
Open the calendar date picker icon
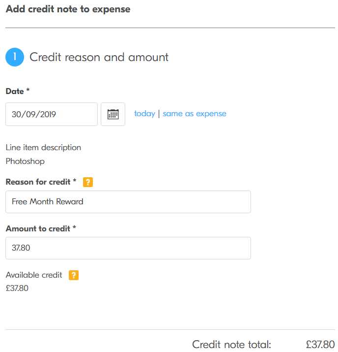pyautogui.click(x=113, y=114)
